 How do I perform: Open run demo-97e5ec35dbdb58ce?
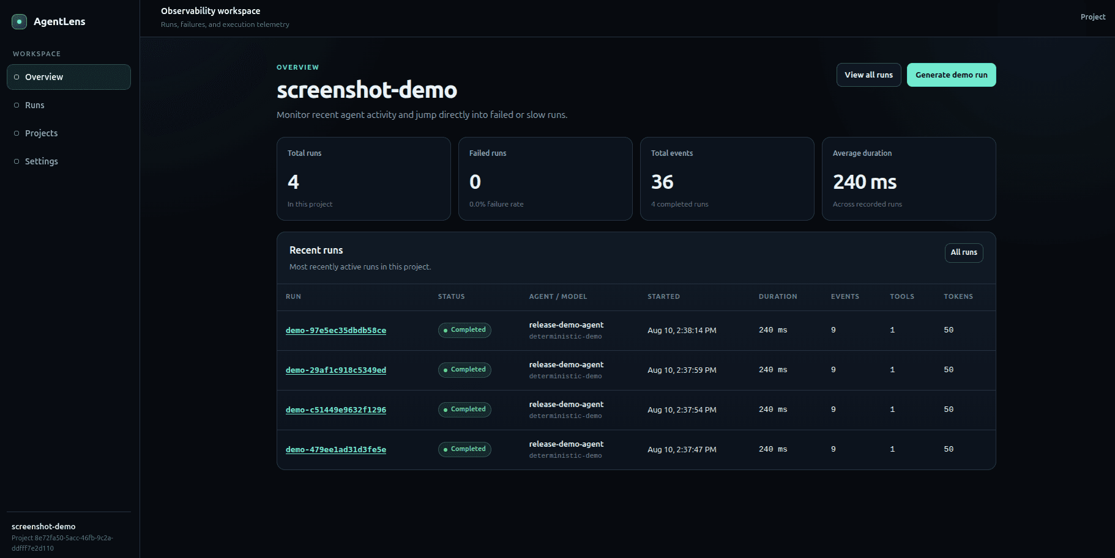[x=336, y=331]
